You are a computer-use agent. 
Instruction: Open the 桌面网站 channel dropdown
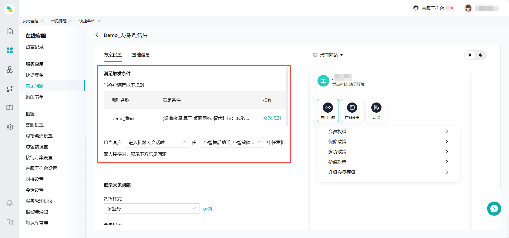point(328,55)
